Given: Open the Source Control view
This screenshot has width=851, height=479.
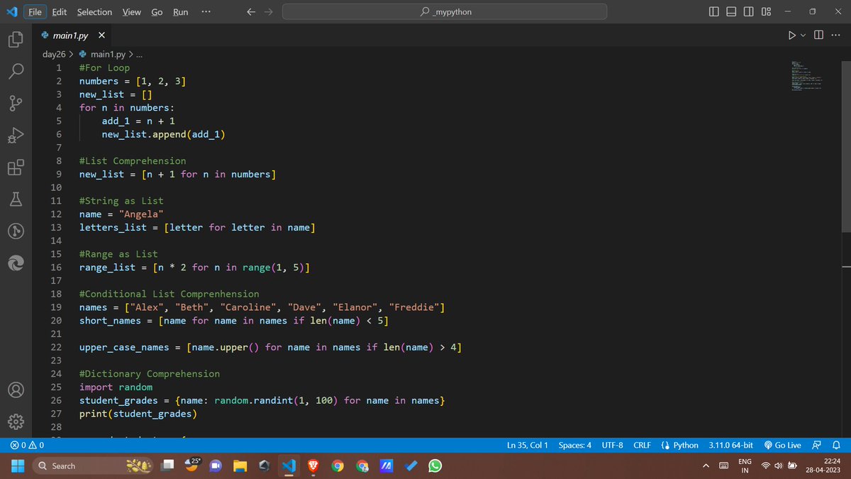Looking at the screenshot, I should [x=16, y=104].
